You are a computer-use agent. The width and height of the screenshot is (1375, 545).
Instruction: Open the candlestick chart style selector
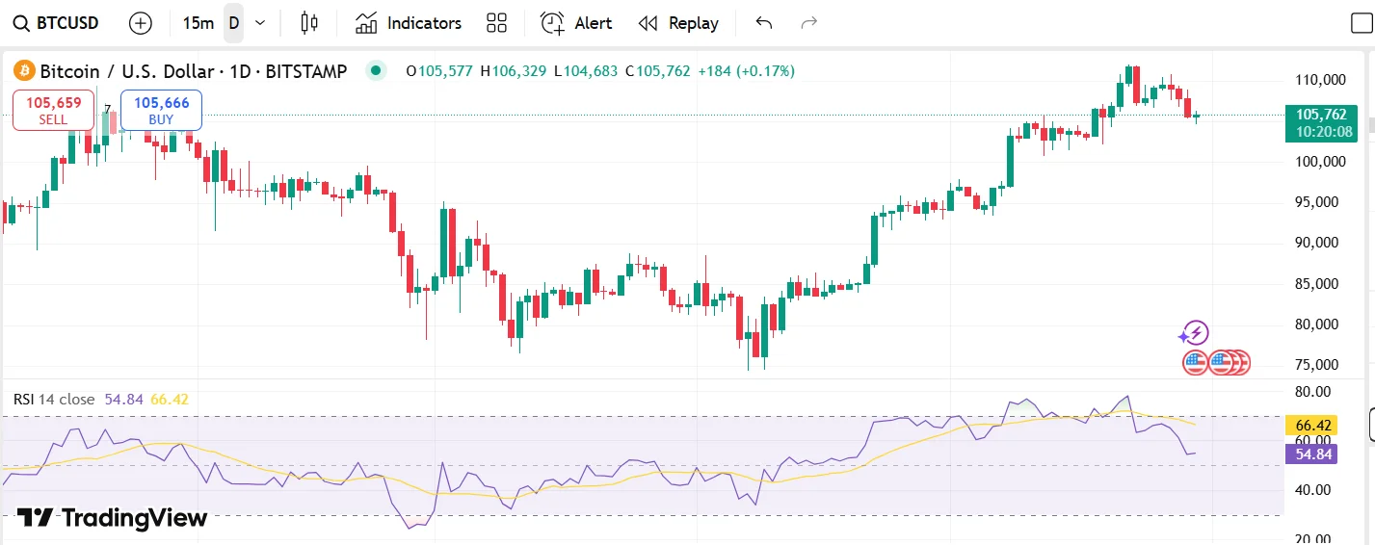click(x=308, y=23)
